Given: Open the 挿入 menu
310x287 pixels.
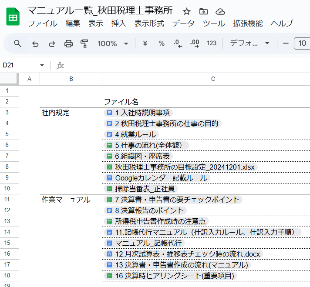Looking at the screenshot, I should coord(118,23).
